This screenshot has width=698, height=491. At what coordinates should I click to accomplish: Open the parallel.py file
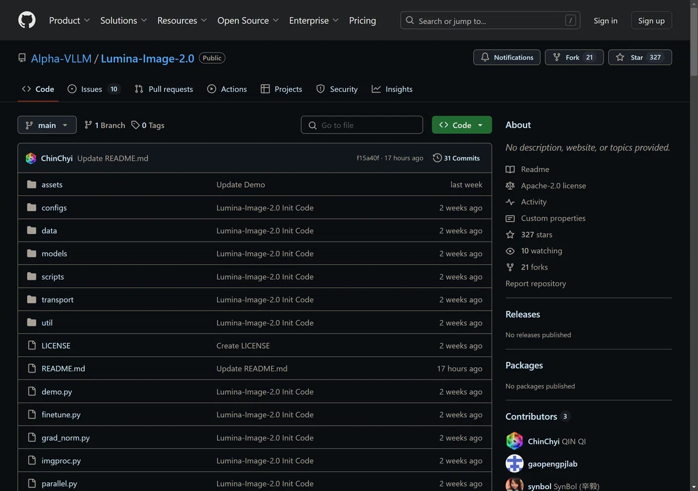(x=59, y=484)
